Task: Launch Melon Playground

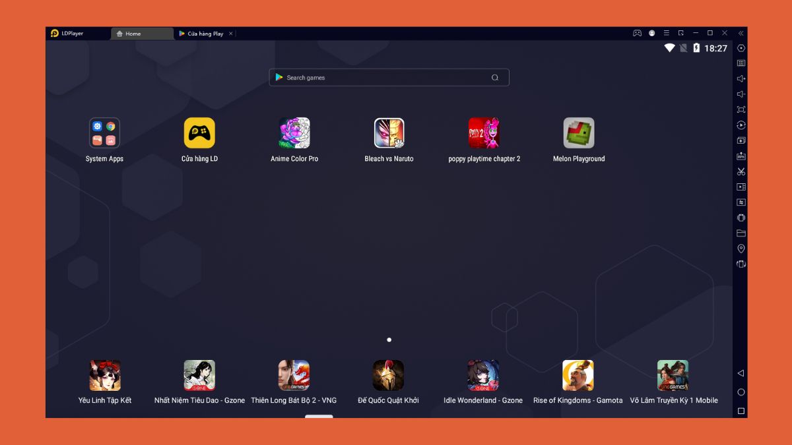Action: coord(578,133)
